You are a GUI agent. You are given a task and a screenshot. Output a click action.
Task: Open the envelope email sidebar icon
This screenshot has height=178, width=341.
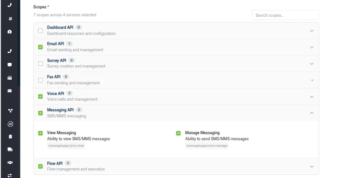pos(10,91)
